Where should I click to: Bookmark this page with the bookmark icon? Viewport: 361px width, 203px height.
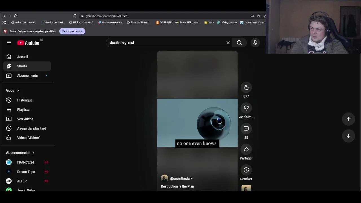pos(75,16)
